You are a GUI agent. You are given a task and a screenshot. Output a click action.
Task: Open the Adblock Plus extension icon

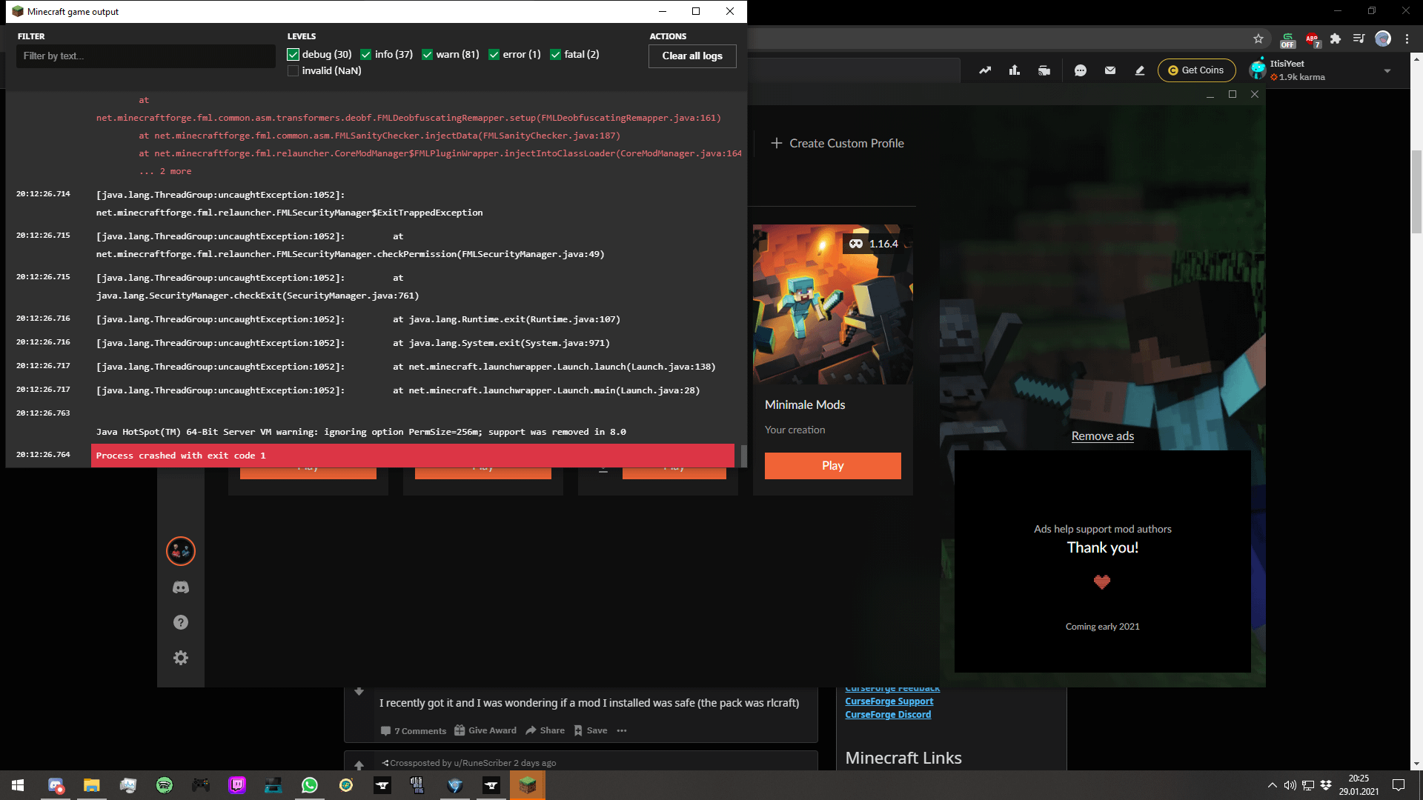tap(1313, 39)
